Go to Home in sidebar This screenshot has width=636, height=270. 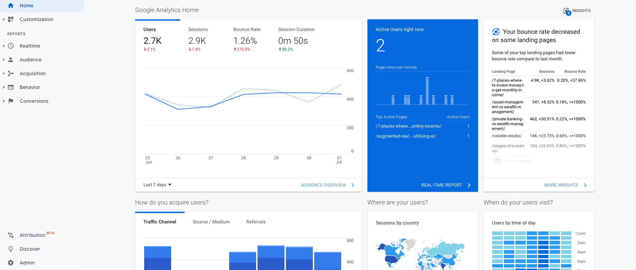[x=42, y=6]
